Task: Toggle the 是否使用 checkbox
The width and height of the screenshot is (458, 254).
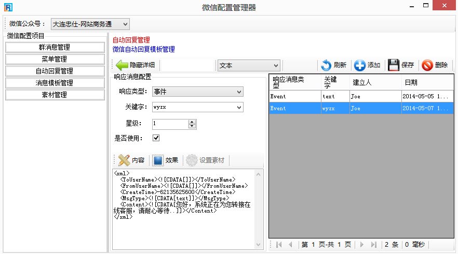Action: (x=156, y=138)
